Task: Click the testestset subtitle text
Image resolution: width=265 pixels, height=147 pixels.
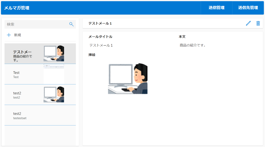Action: pyautogui.click(x=20, y=118)
